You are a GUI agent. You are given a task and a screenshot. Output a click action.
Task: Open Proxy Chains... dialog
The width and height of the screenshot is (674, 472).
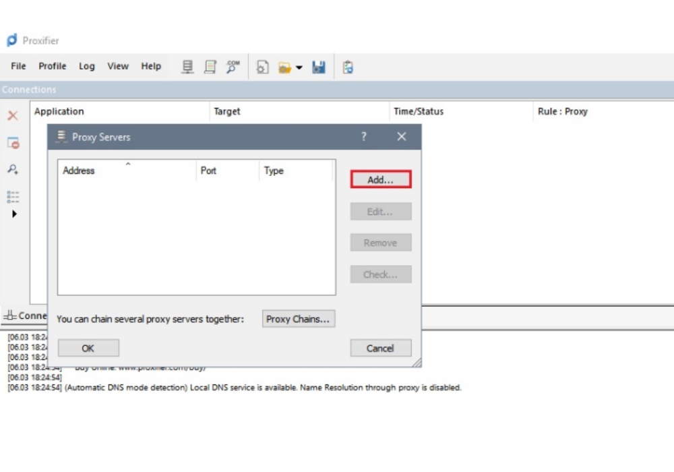pyautogui.click(x=299, y=319)
